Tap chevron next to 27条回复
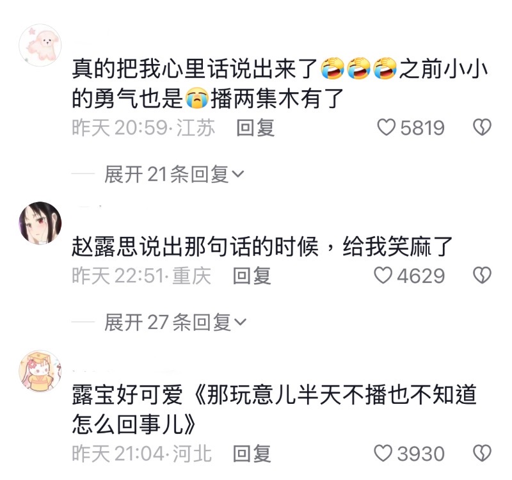The height and width of the screenshot is (480, 512). pyautogui.click(x=241, y=323)
